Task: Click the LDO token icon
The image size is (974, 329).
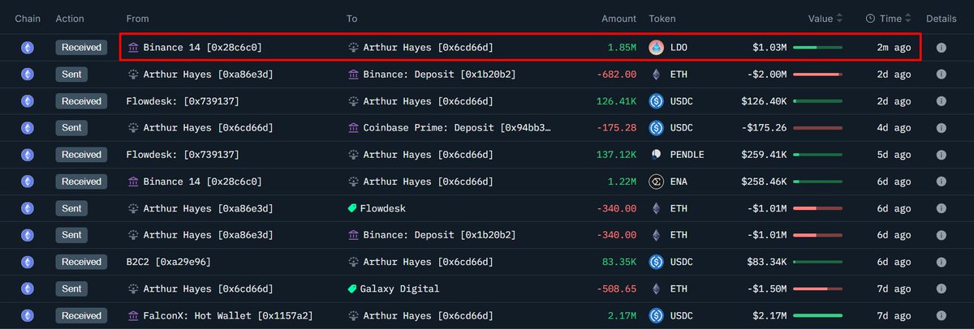Action: tap(656, 48)
